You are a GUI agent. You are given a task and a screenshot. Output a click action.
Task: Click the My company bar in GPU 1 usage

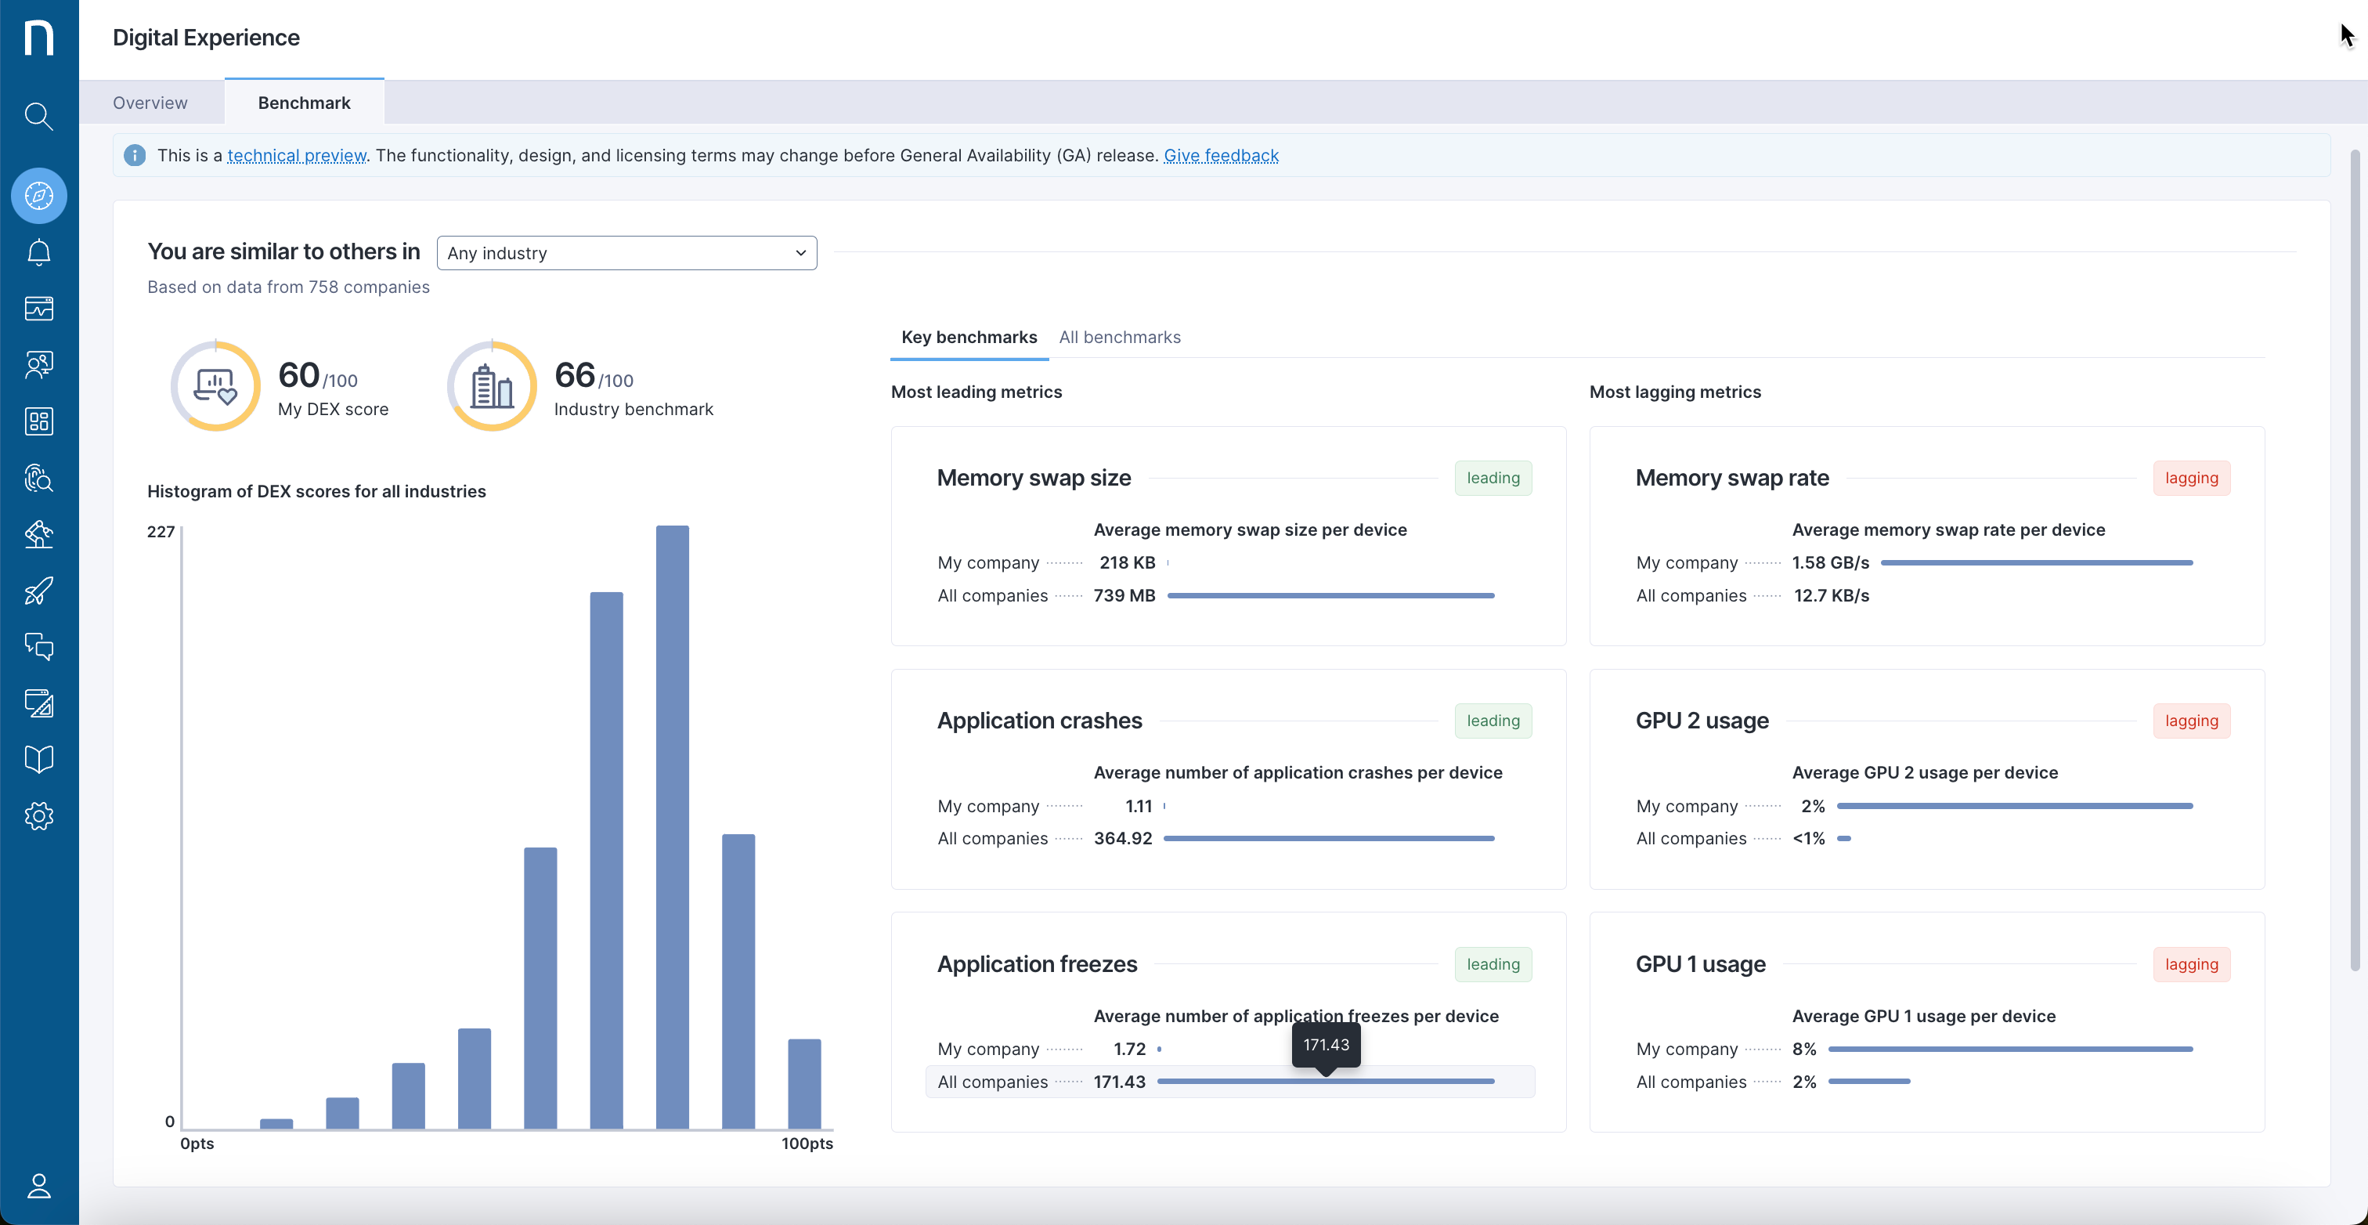(2010, 1049)
